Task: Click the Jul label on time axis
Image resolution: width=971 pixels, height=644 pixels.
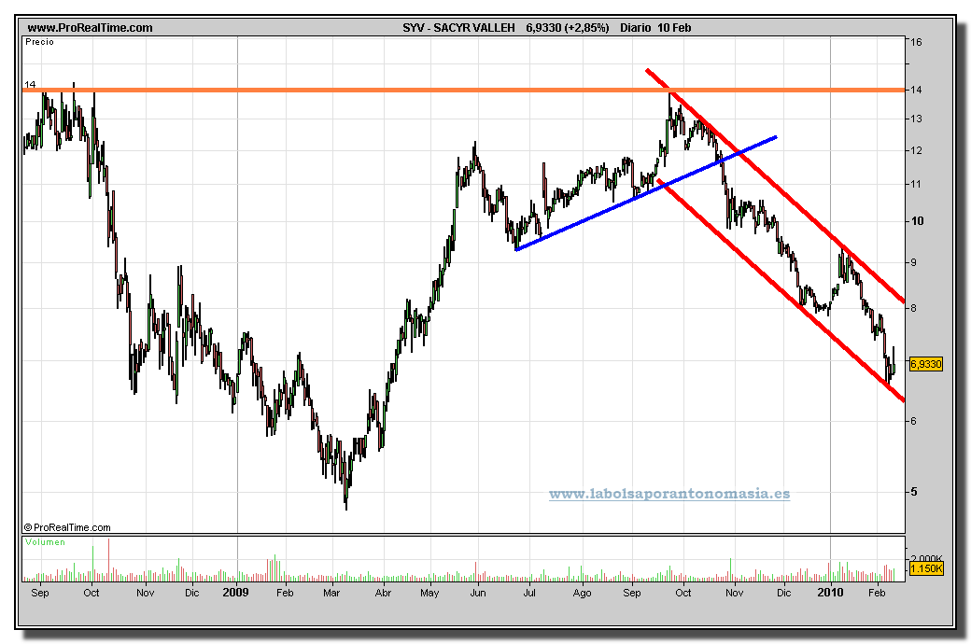Action: pyautogui.click(x=529, y=594)
